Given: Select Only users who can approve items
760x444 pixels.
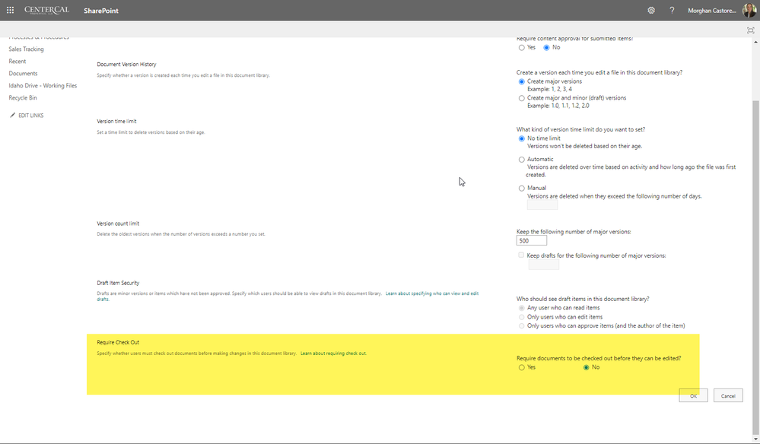Looking at the screenshot, I should pyautogui.click(x=522, y=326).
